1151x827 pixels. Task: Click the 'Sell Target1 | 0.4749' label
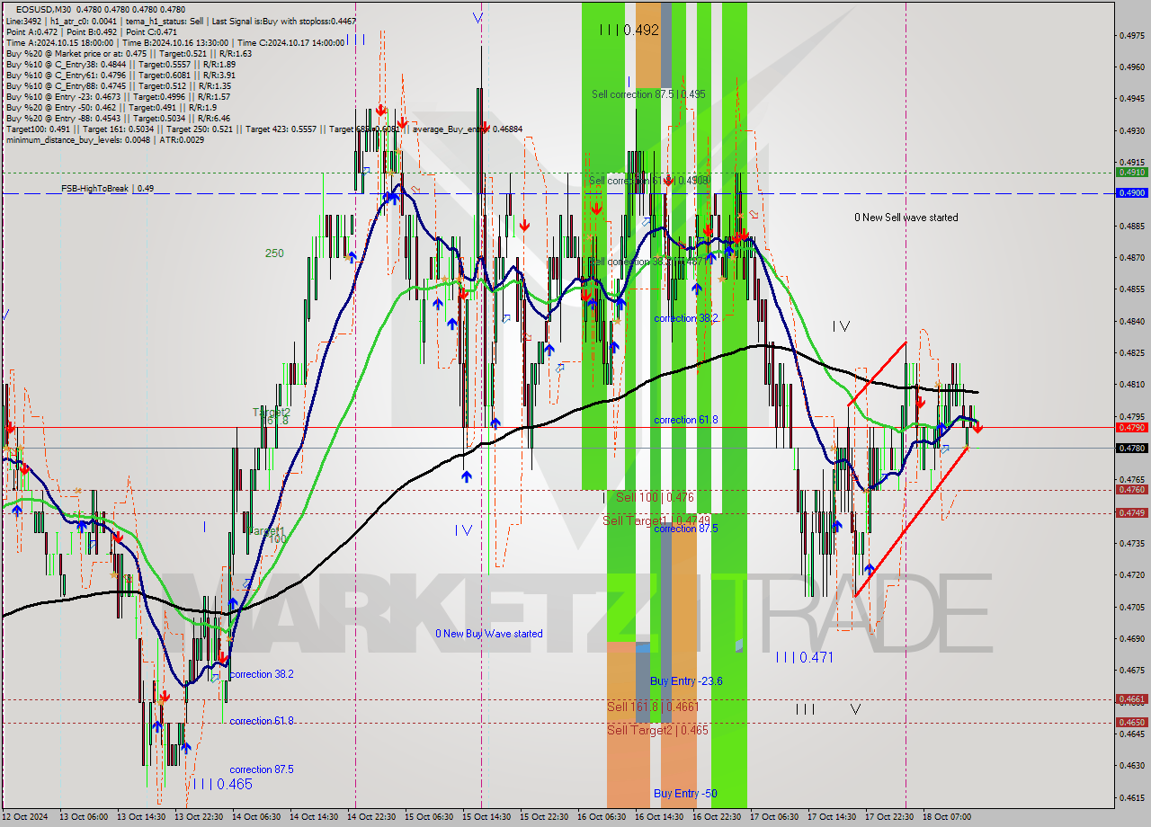coord(656,520)
